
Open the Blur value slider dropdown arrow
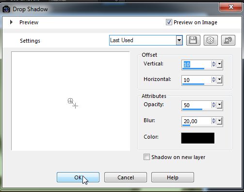tap(219, 121)
